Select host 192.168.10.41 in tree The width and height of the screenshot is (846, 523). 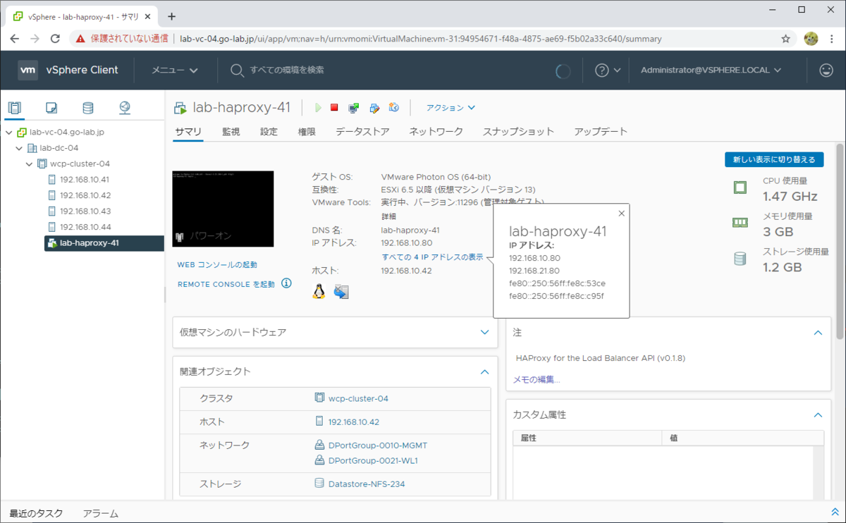point(85,180)
